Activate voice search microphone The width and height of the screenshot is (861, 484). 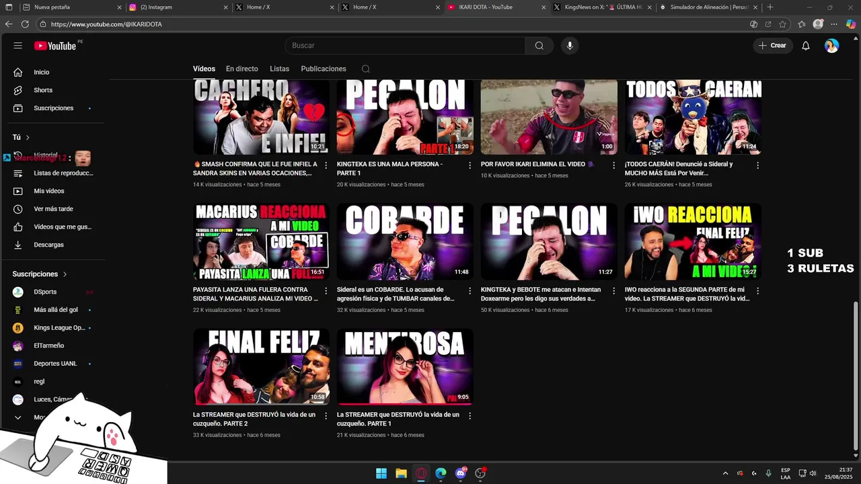pos(570,46)
